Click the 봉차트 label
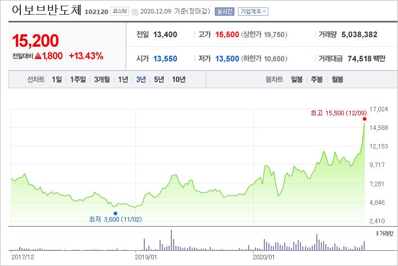Viewport: 398px width, 266px height. [274, 79]
